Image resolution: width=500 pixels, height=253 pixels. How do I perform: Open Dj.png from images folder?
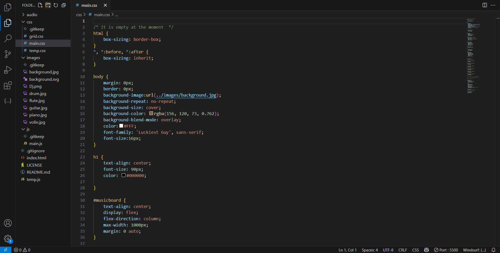(x=43, y=86)
